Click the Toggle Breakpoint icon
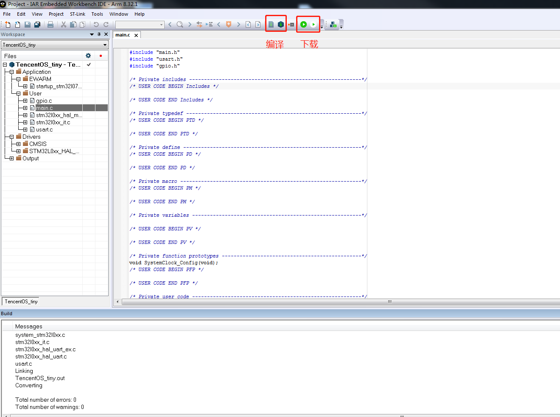This screenshot has height=417, width=560. [291, 25]
